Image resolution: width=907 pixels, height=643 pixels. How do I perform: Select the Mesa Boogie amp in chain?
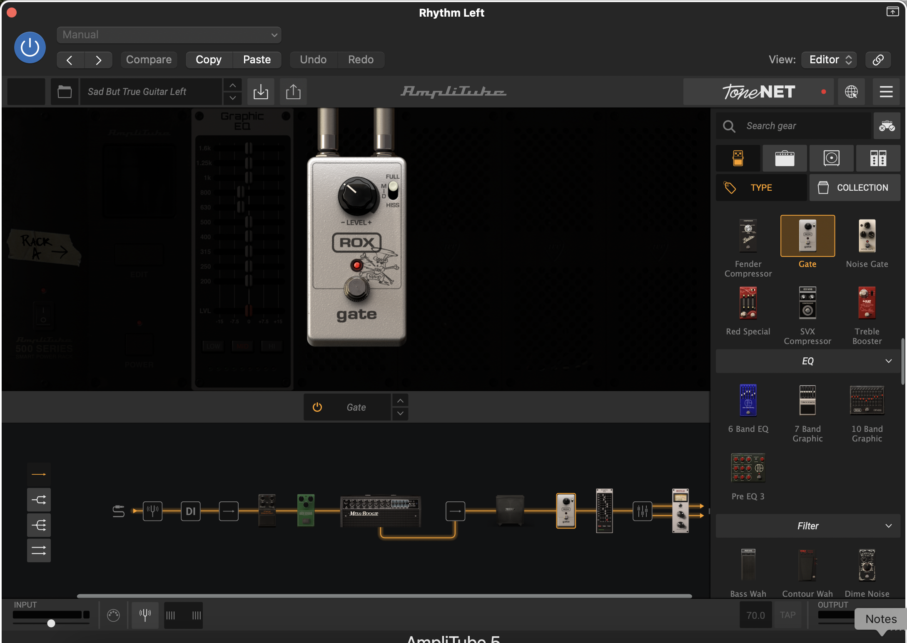pyautogui.click(x=381, y=511)
